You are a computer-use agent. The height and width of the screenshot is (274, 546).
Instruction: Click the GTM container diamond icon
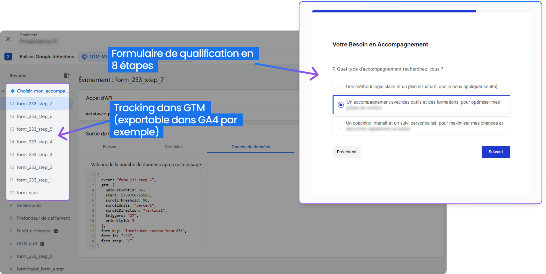(x=85, y=57)
